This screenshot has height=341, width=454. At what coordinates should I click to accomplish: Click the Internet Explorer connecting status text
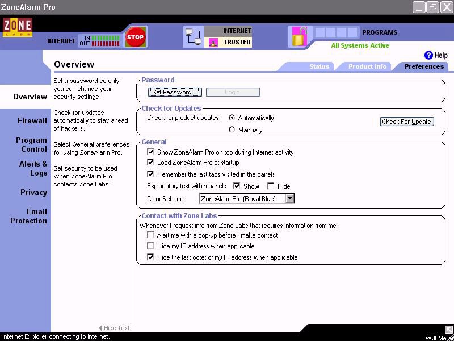coord(56,336)
